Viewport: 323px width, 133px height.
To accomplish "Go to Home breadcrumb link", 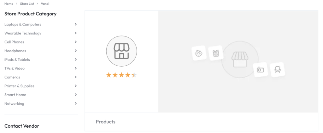I will tap(9, 4).
